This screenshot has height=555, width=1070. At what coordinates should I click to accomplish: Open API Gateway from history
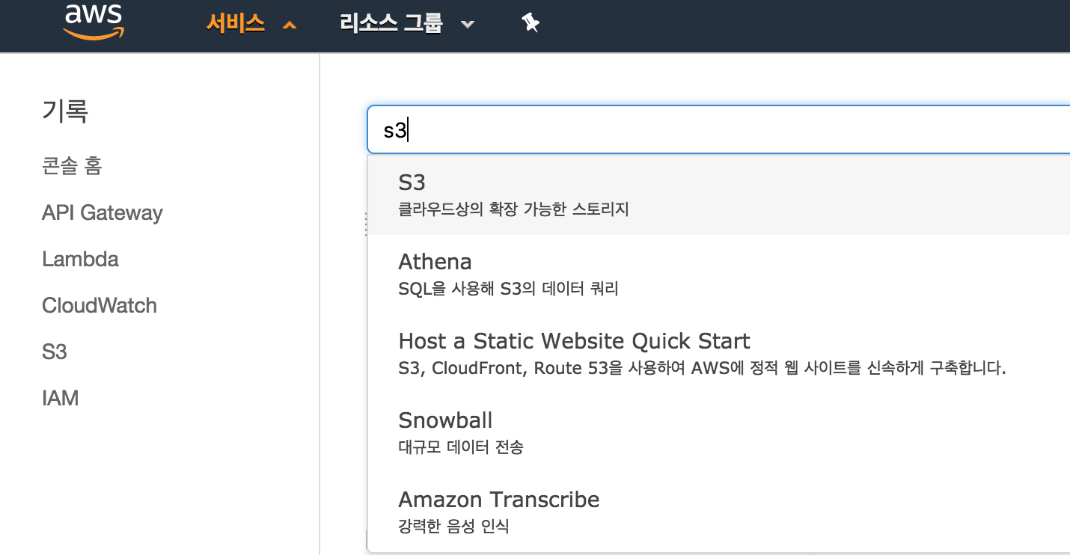(103, 212)
